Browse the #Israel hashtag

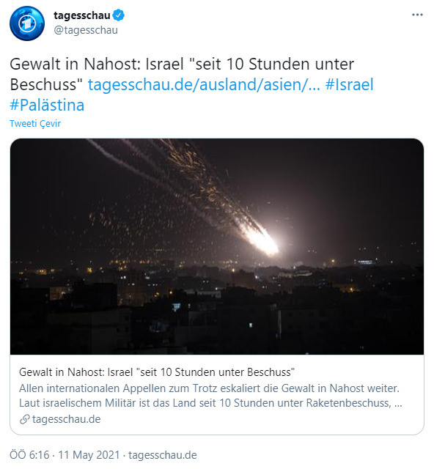click(349, 84)
